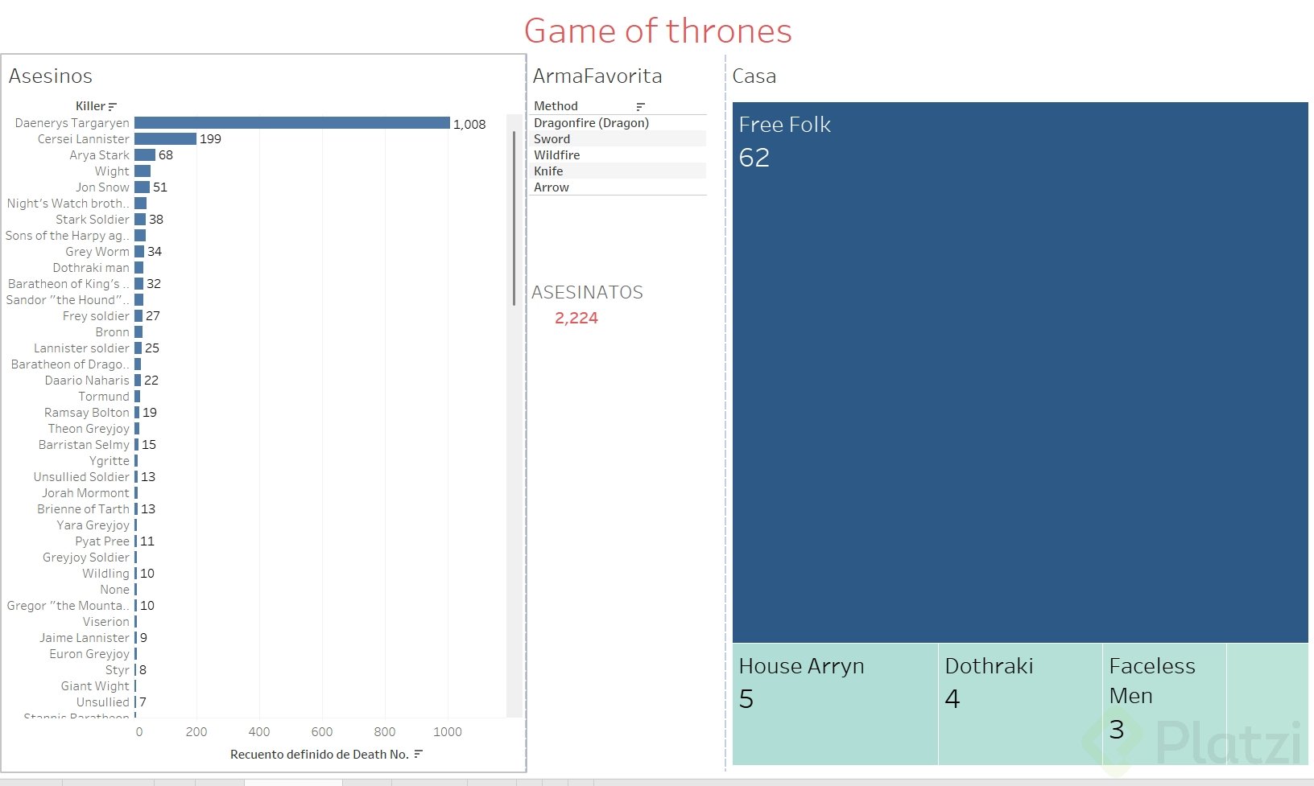1314x786 pixels.
Task: Click the 2,224 ASESINATOS total value
Action: [x=576, y=318]
